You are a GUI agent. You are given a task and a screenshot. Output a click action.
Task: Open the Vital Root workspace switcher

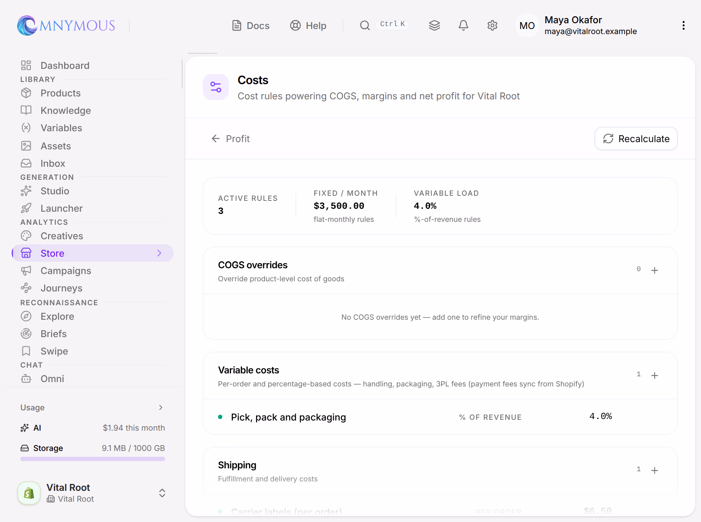click(93, 493)
